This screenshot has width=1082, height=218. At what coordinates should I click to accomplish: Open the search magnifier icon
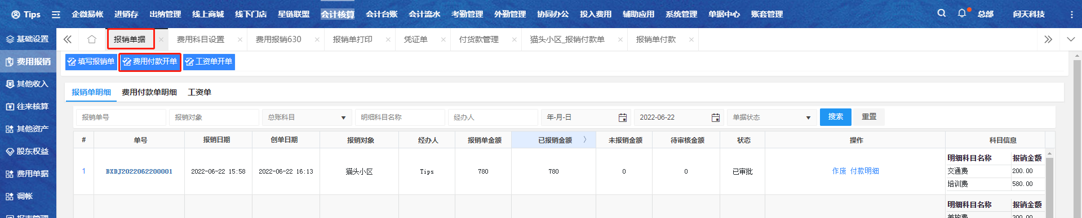942,13
